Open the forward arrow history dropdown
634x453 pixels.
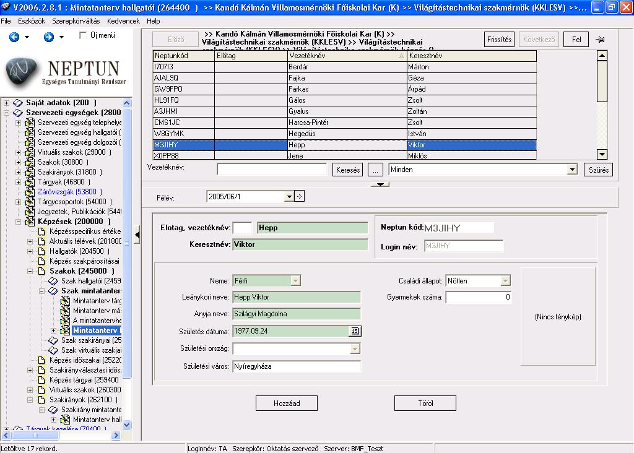(61, 37)
